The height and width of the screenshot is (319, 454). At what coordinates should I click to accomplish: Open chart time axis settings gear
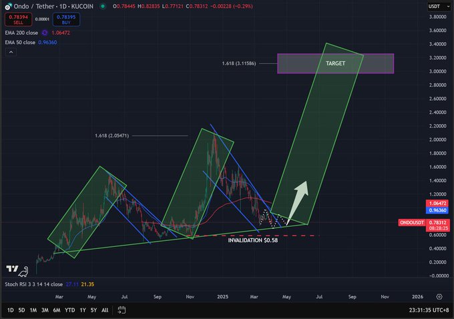point(439,297)
